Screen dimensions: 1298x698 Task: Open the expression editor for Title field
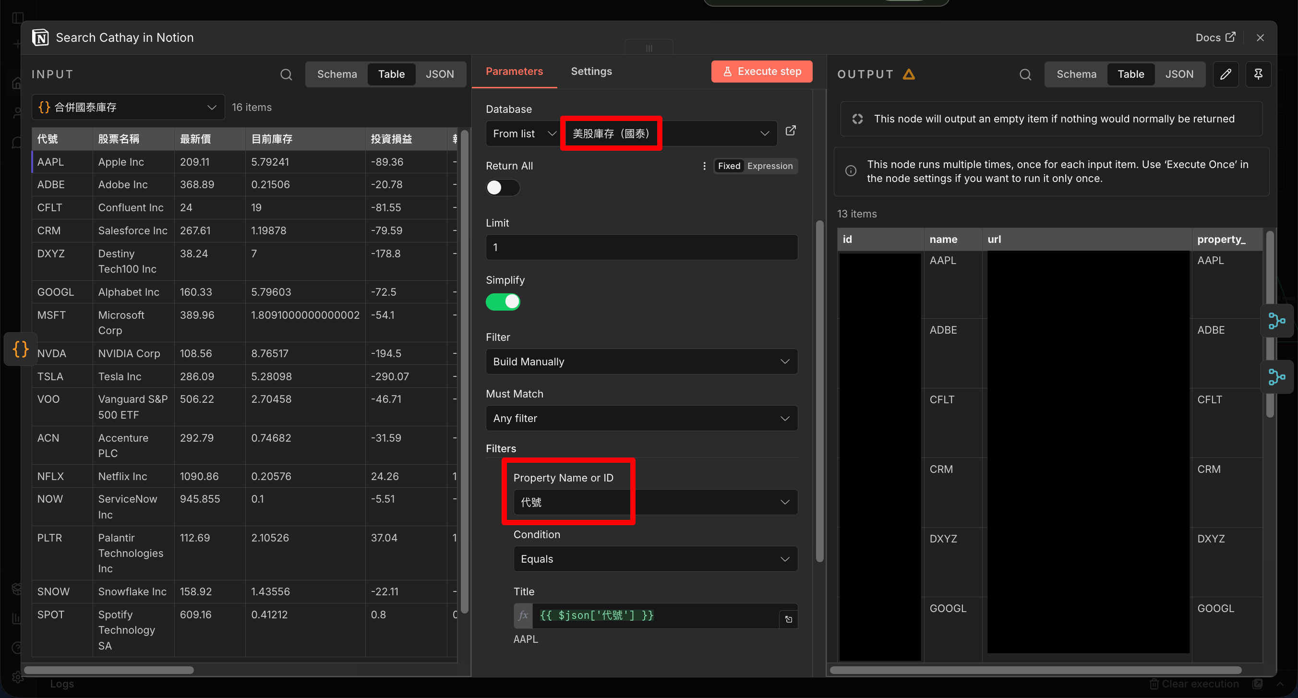[x=789, y=619]
